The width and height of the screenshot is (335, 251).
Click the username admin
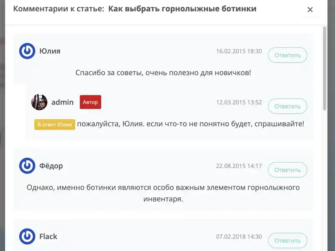tap(62, 102)
